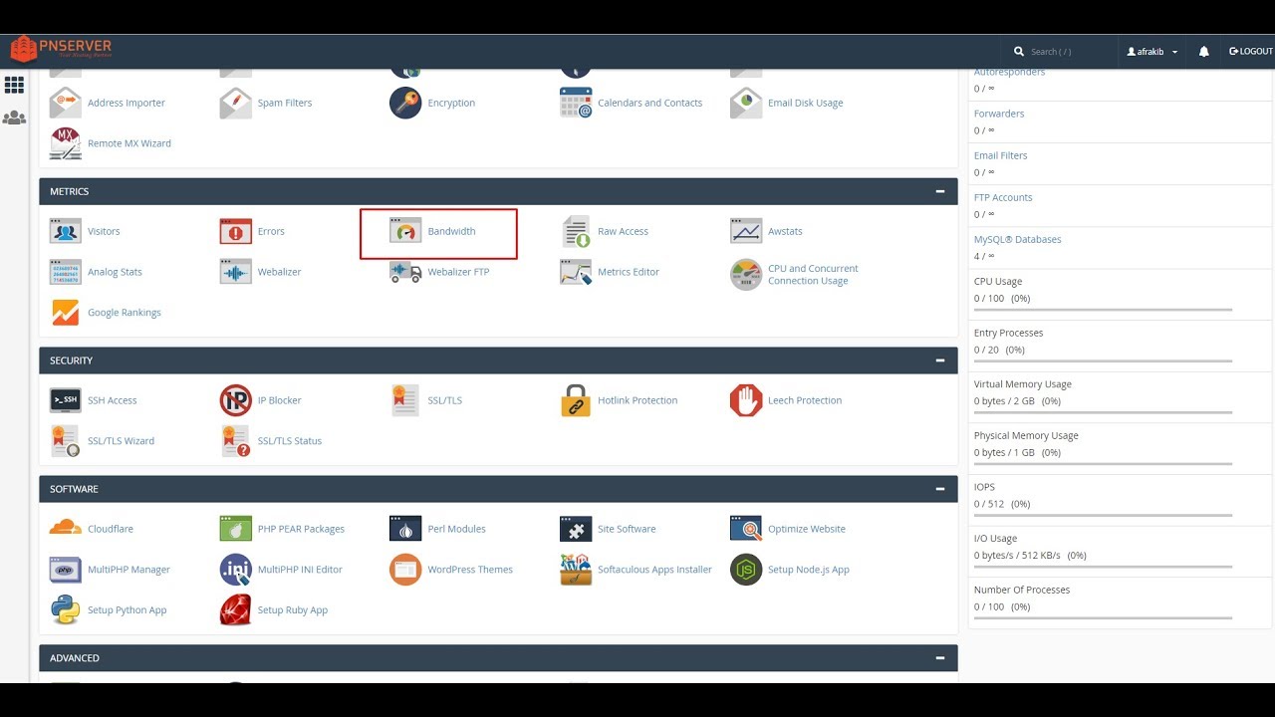Open the Remote MX Wizard icon
This screenshot has width=1275, height=717.
click(x=66, y=143)
